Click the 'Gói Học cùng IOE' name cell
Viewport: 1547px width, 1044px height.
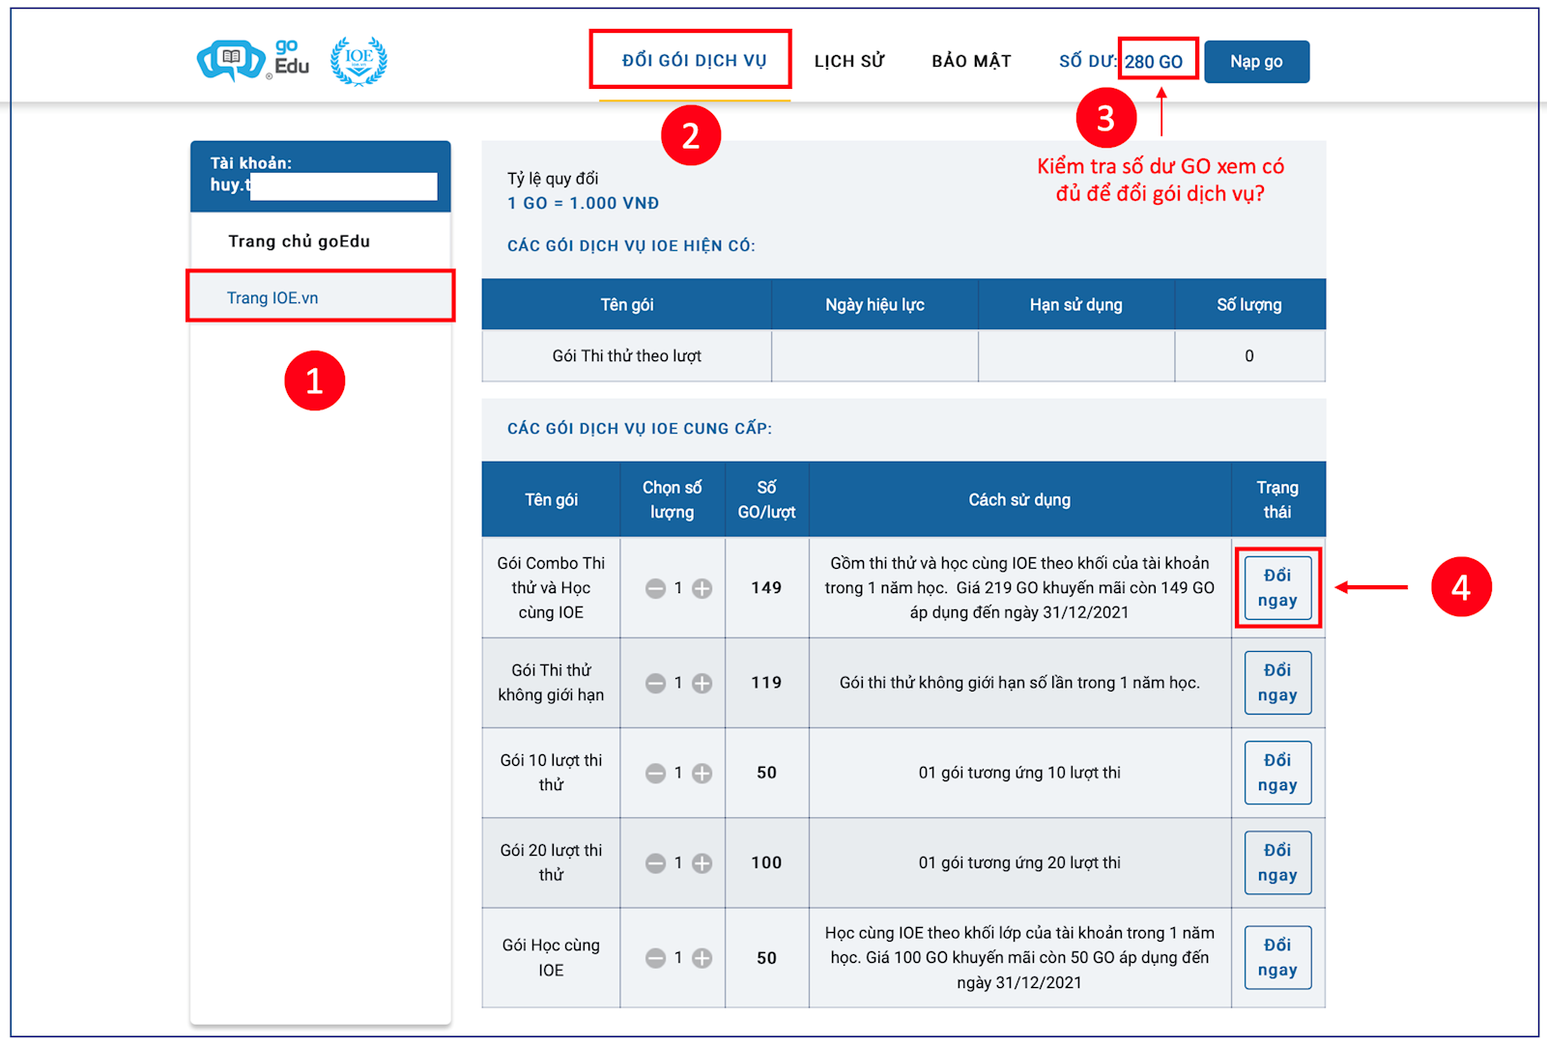pos(551,957)
